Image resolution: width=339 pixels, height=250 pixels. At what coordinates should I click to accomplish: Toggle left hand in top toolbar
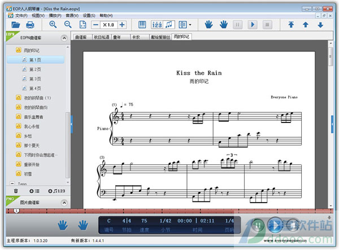[x=208, y=25]
